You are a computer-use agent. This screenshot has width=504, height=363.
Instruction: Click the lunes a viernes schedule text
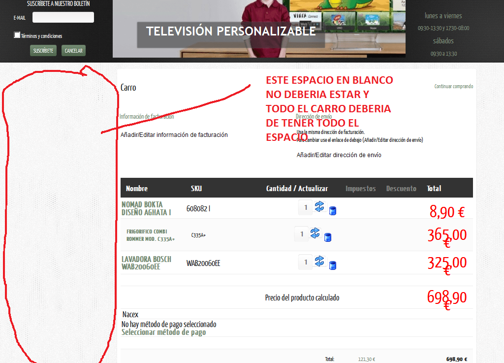443,15
